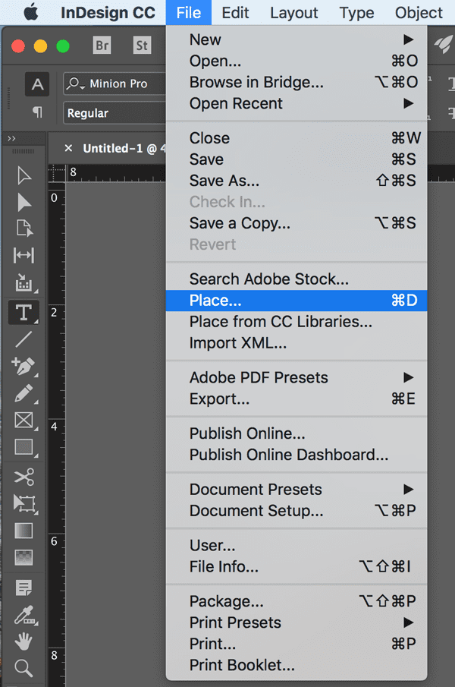This screenshot has width=455, height=687.
Task: Select the Direct Selection tool
Action: 24,202
